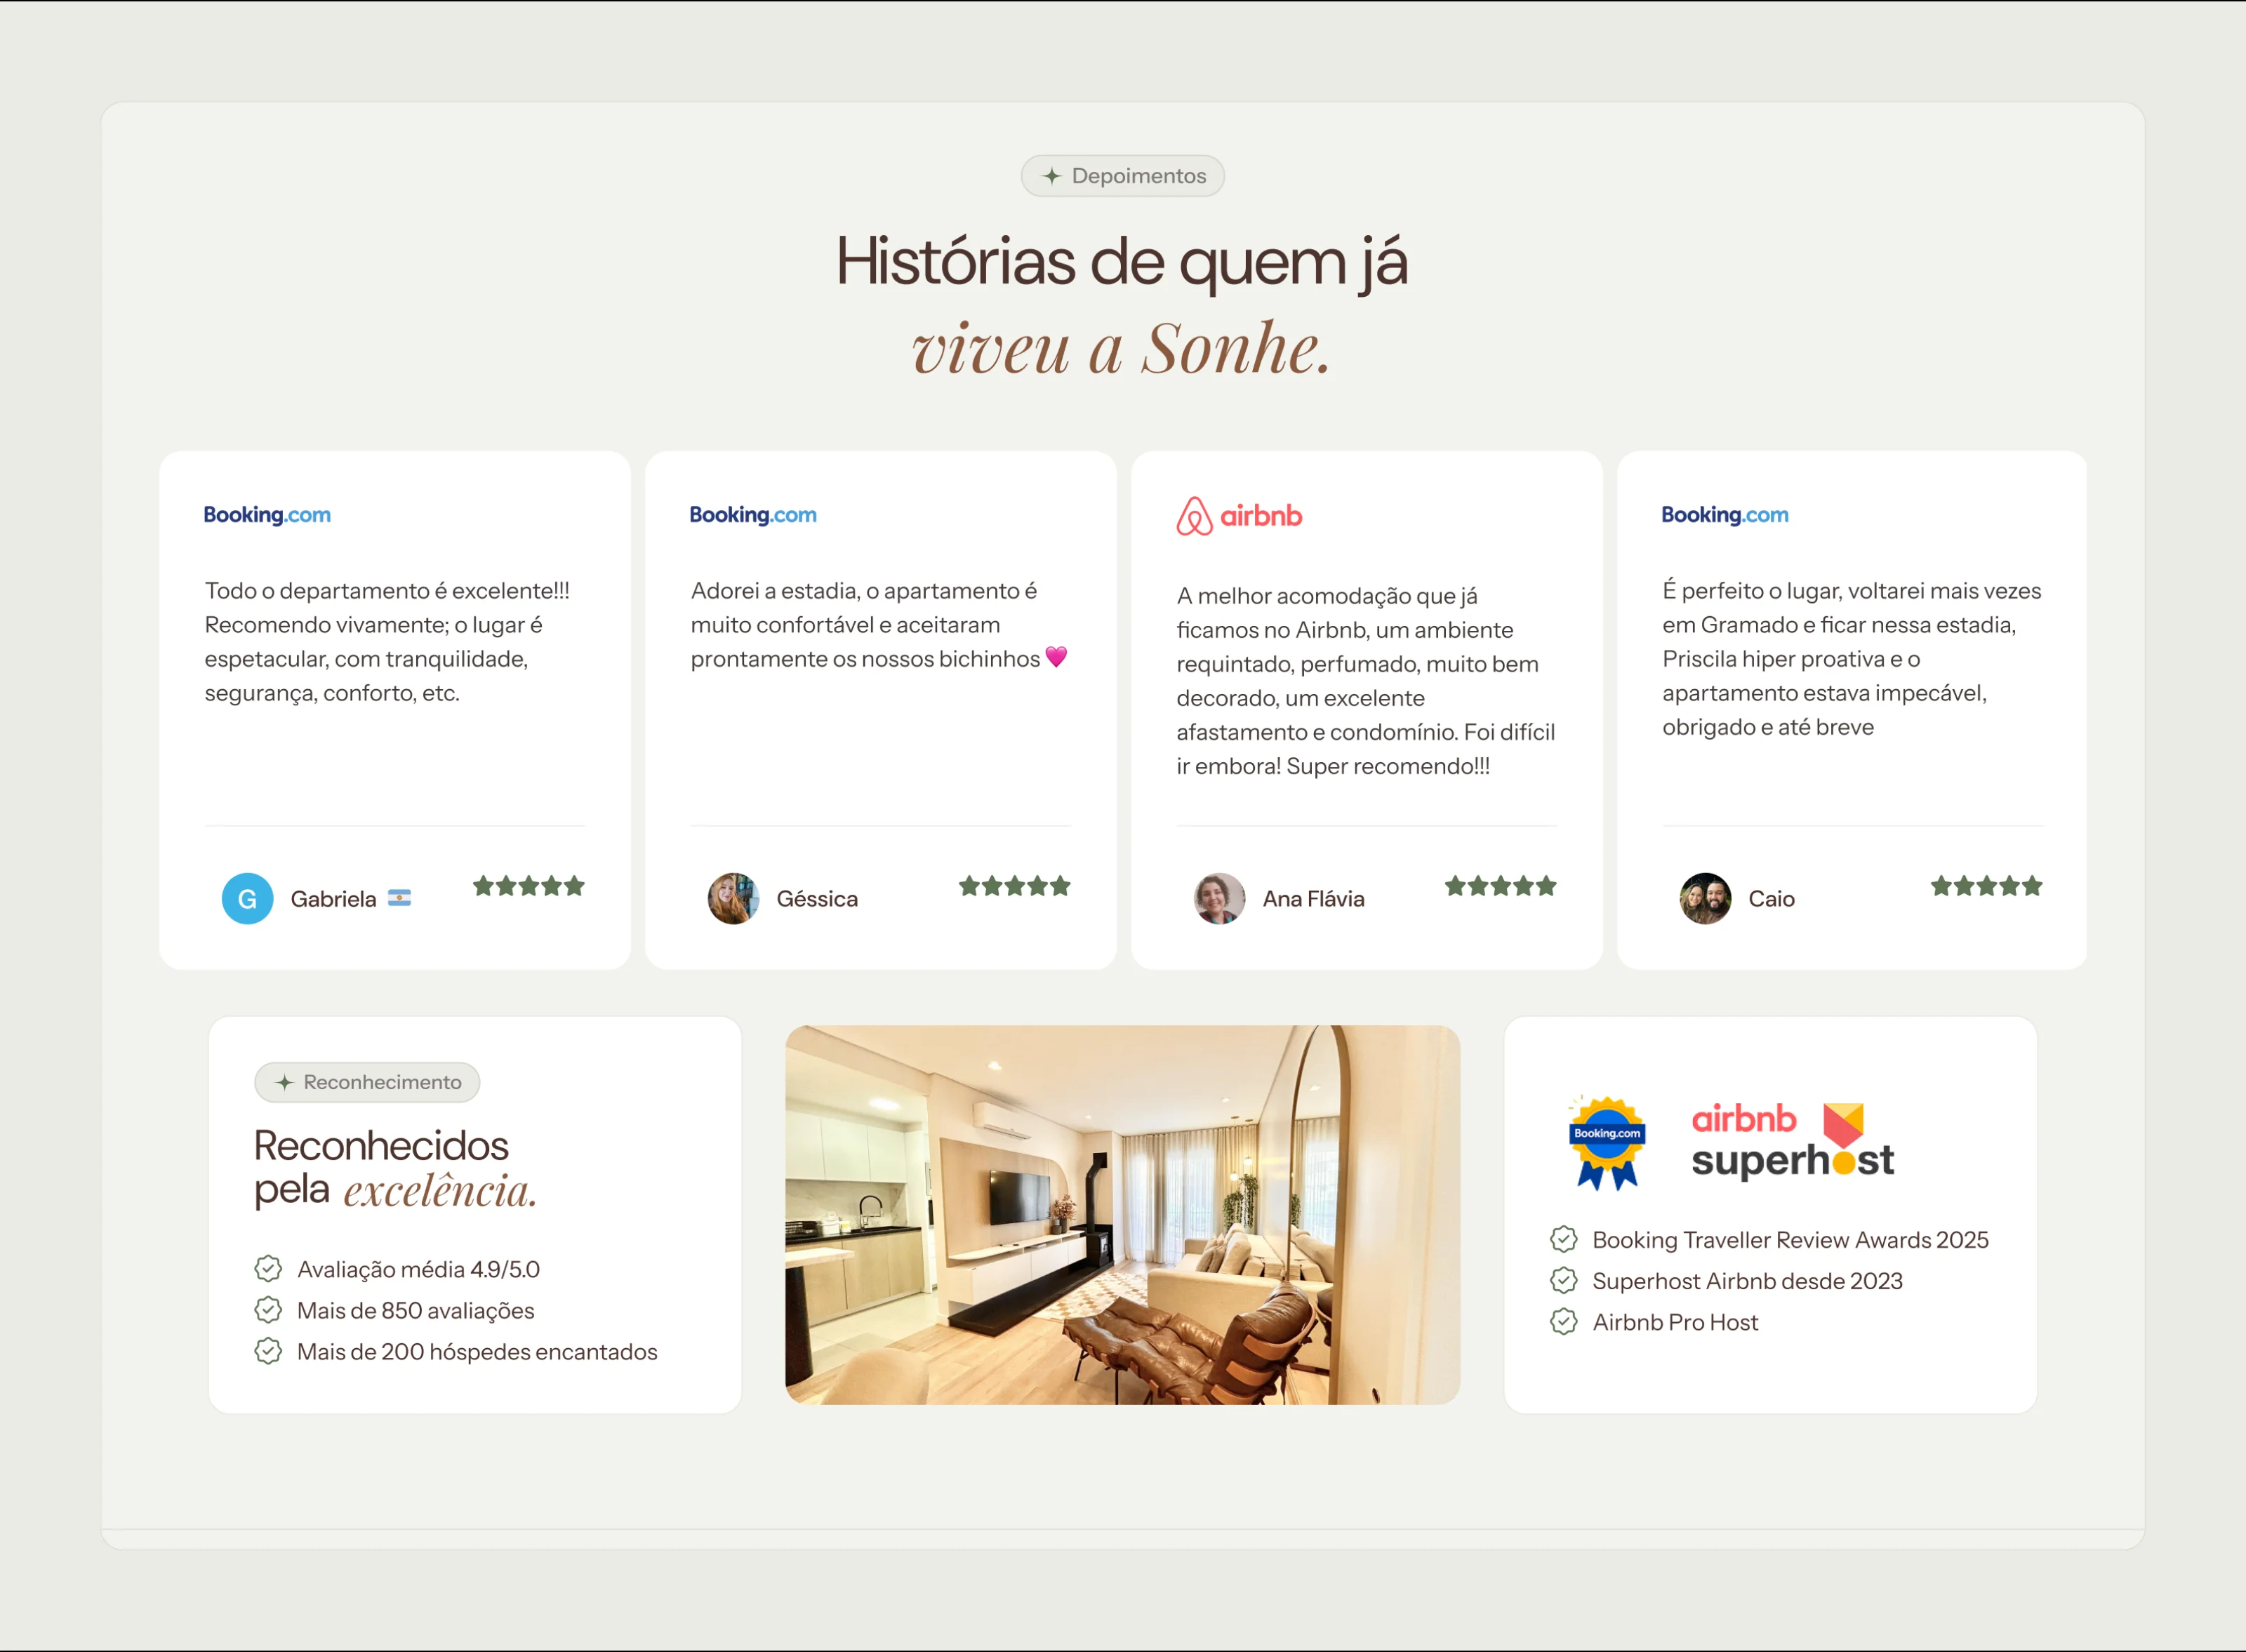2246x1652 pixels.
Task: Click the Booking.com award ribbon badge
Action: (1607, 1142)
